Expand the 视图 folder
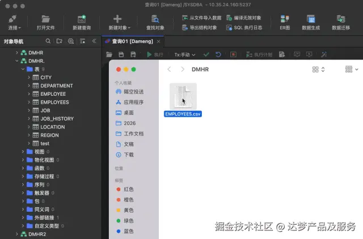 coord(23,152)
